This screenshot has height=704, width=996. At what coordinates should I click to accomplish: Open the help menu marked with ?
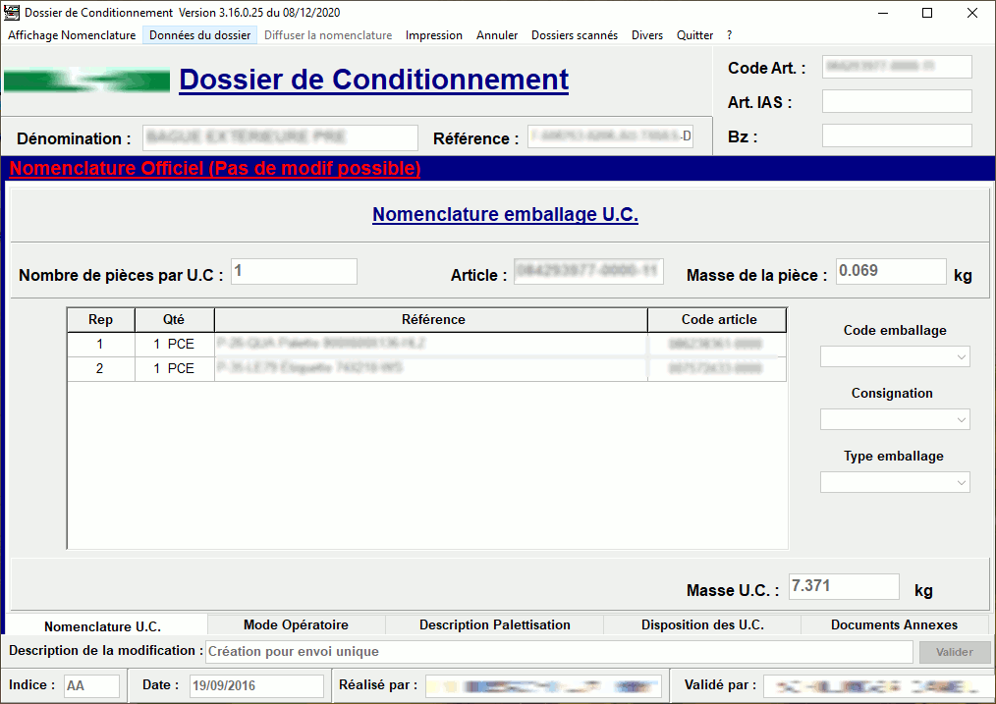click(728, 34)
